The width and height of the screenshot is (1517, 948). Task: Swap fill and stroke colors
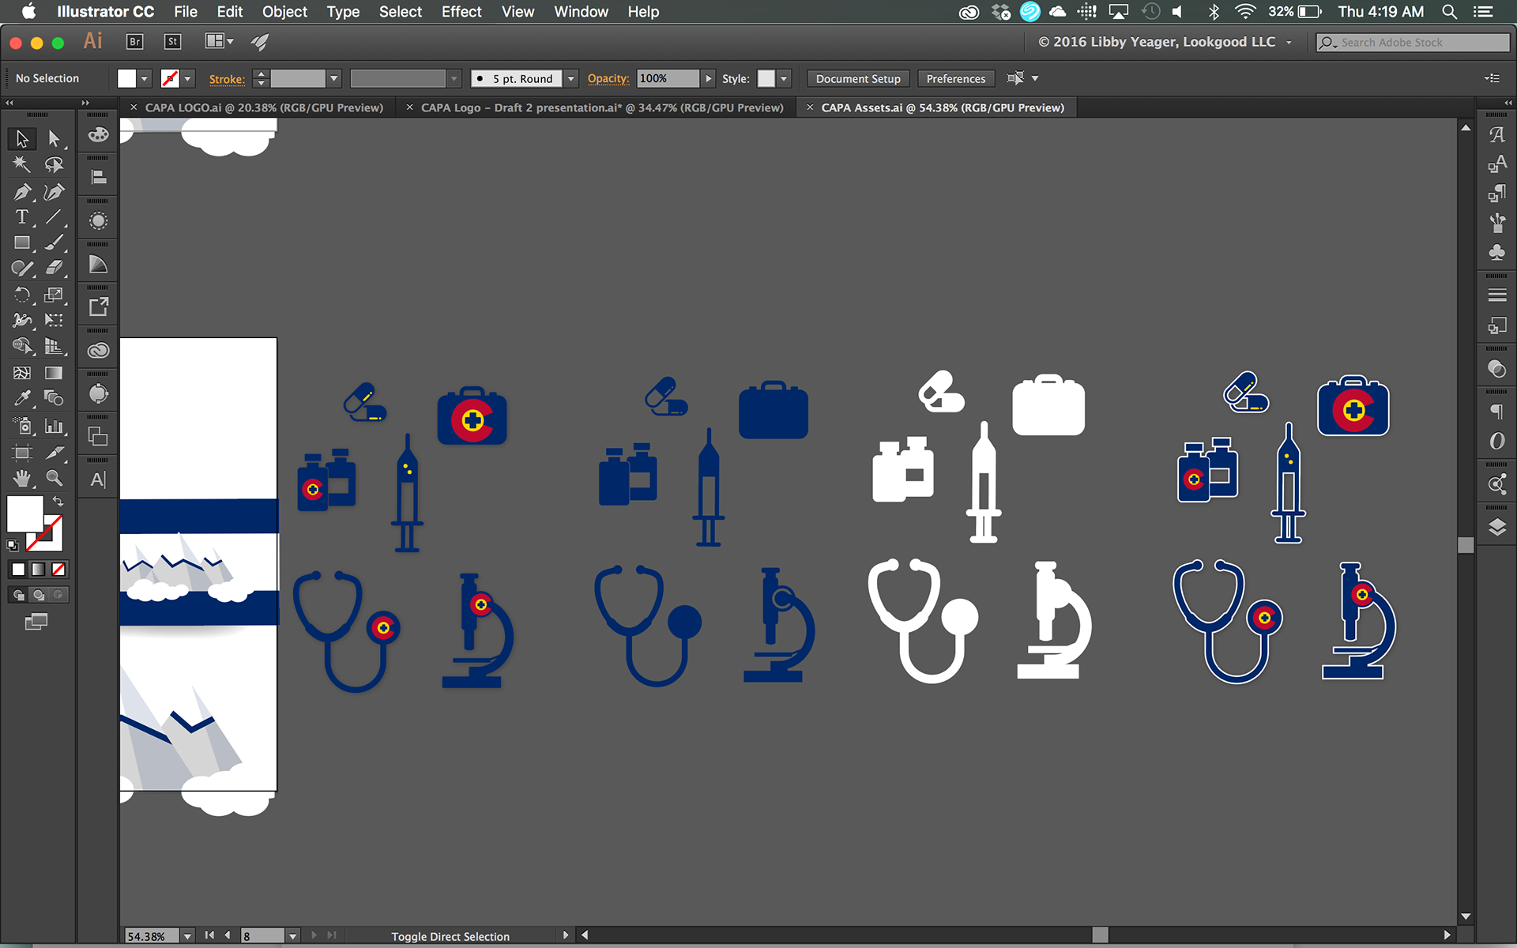tap(58, 502)
